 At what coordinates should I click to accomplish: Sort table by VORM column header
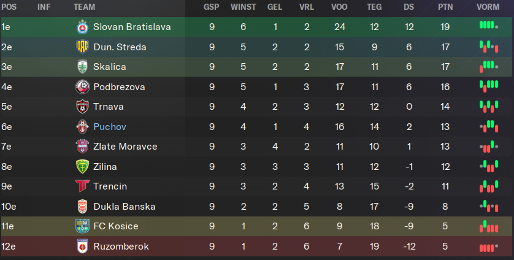point(488,7)
